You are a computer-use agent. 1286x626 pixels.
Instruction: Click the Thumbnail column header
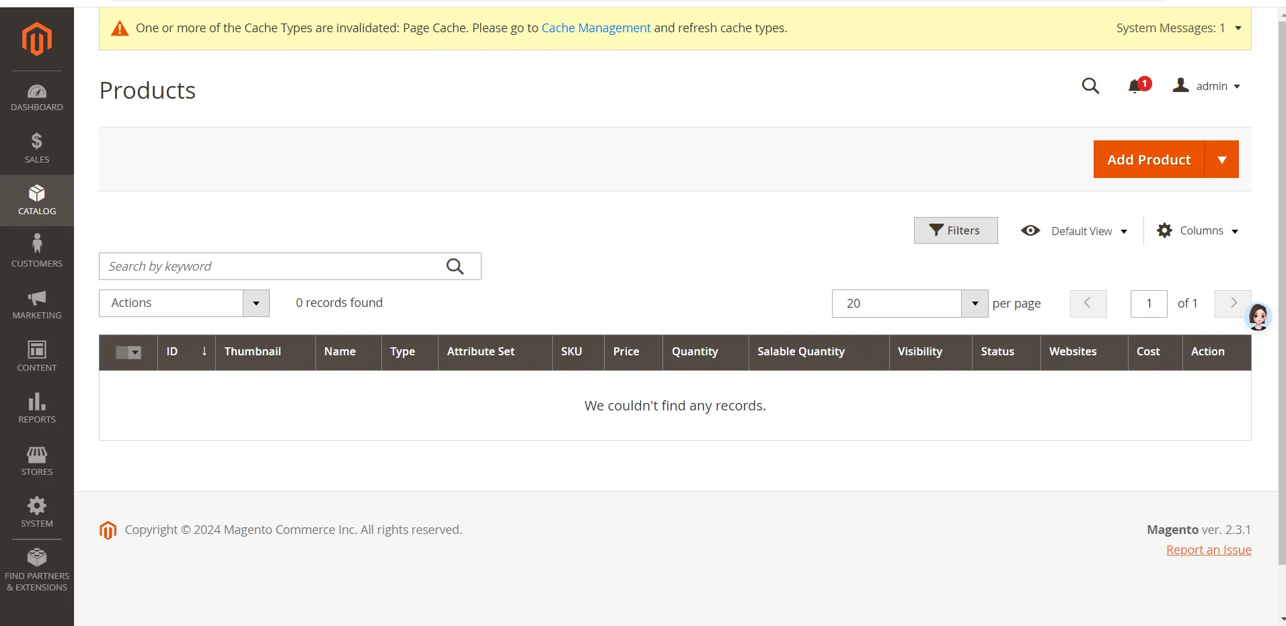tap(266, 353)
